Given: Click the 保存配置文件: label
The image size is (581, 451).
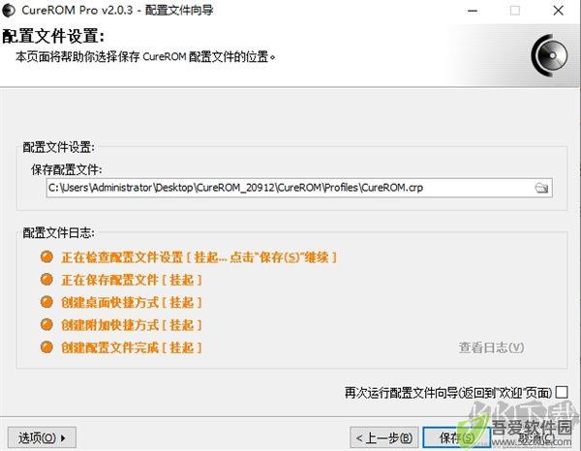Looking at the screenshot, I should pos(67,170).
